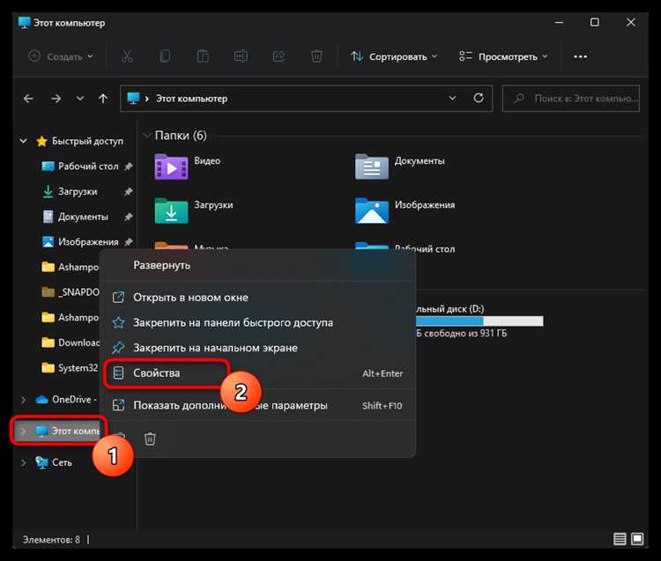This screenshot has width=661, height=561.
Task: Unpin Рабочий стол from quick access
Action: point(129,166)
